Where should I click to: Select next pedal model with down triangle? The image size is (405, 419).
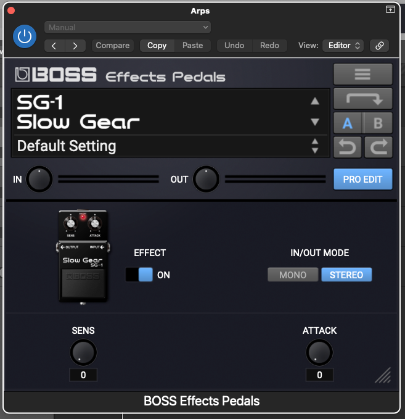tap(315, 122)
